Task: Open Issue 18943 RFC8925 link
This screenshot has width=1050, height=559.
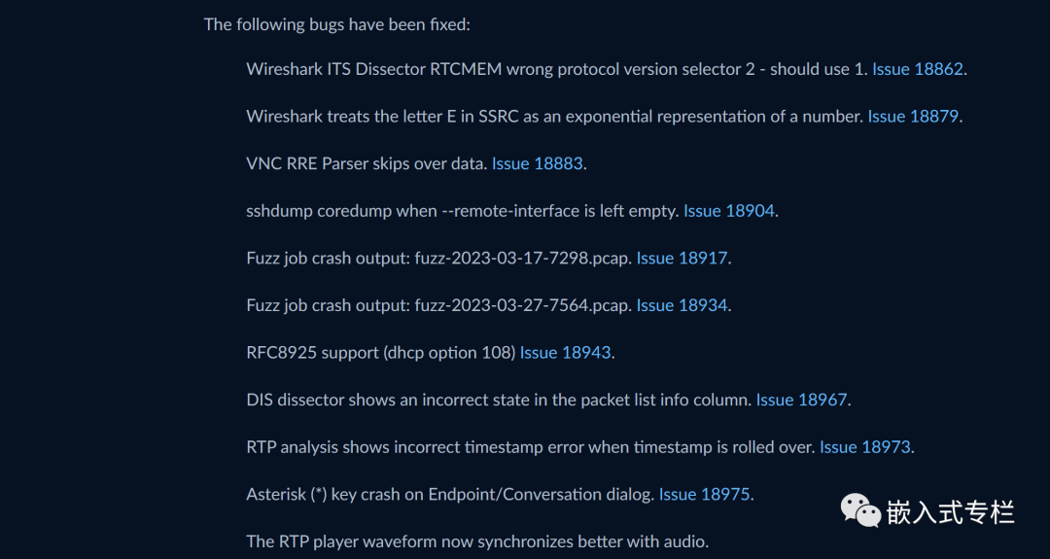Action: coord(565,352)
